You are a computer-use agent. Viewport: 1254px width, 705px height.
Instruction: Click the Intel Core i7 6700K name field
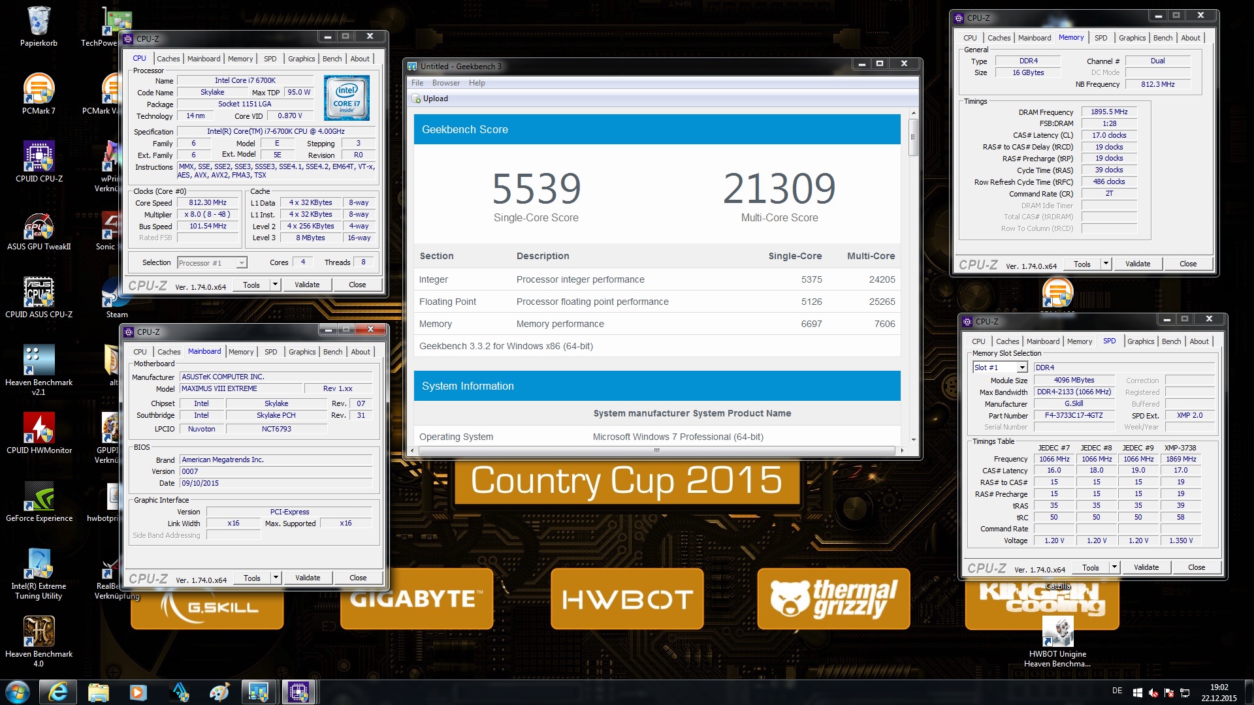pyautogui.click(x=245, y=80)
